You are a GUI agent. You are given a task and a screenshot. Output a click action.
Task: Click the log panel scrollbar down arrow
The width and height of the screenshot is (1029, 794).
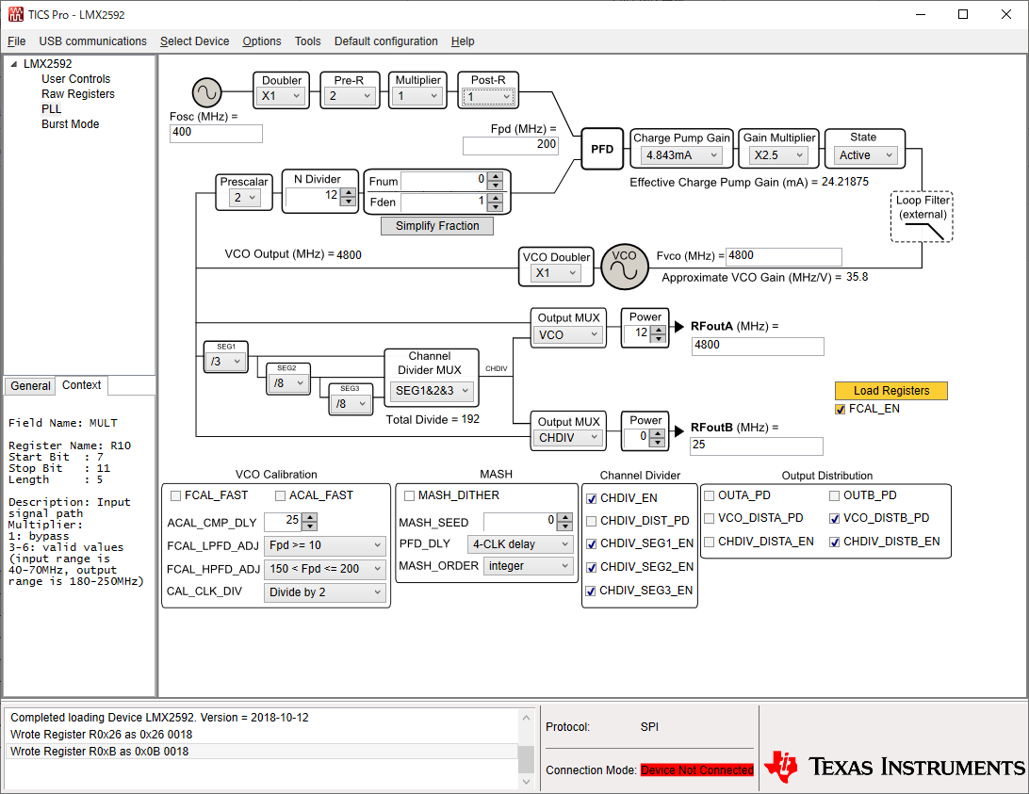[526, 781]
